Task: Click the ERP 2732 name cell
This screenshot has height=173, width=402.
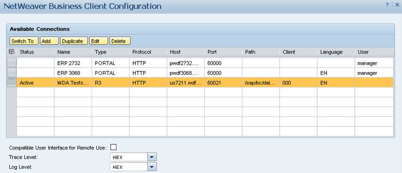Action: click(x=73, y=63)
